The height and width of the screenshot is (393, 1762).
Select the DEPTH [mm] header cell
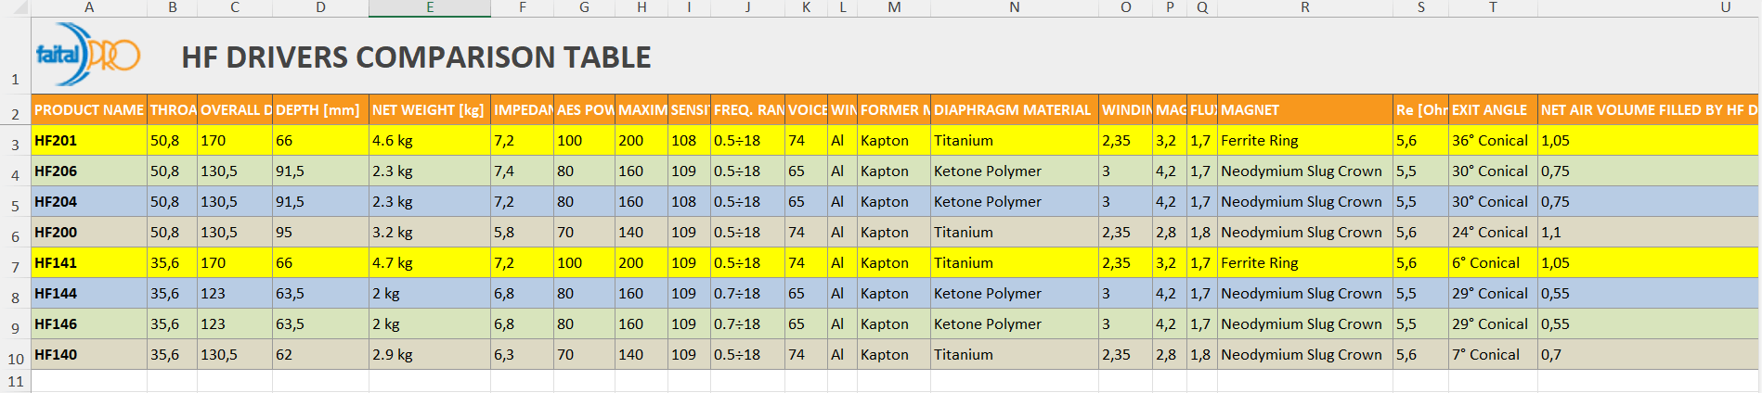(x=320, y=109)
